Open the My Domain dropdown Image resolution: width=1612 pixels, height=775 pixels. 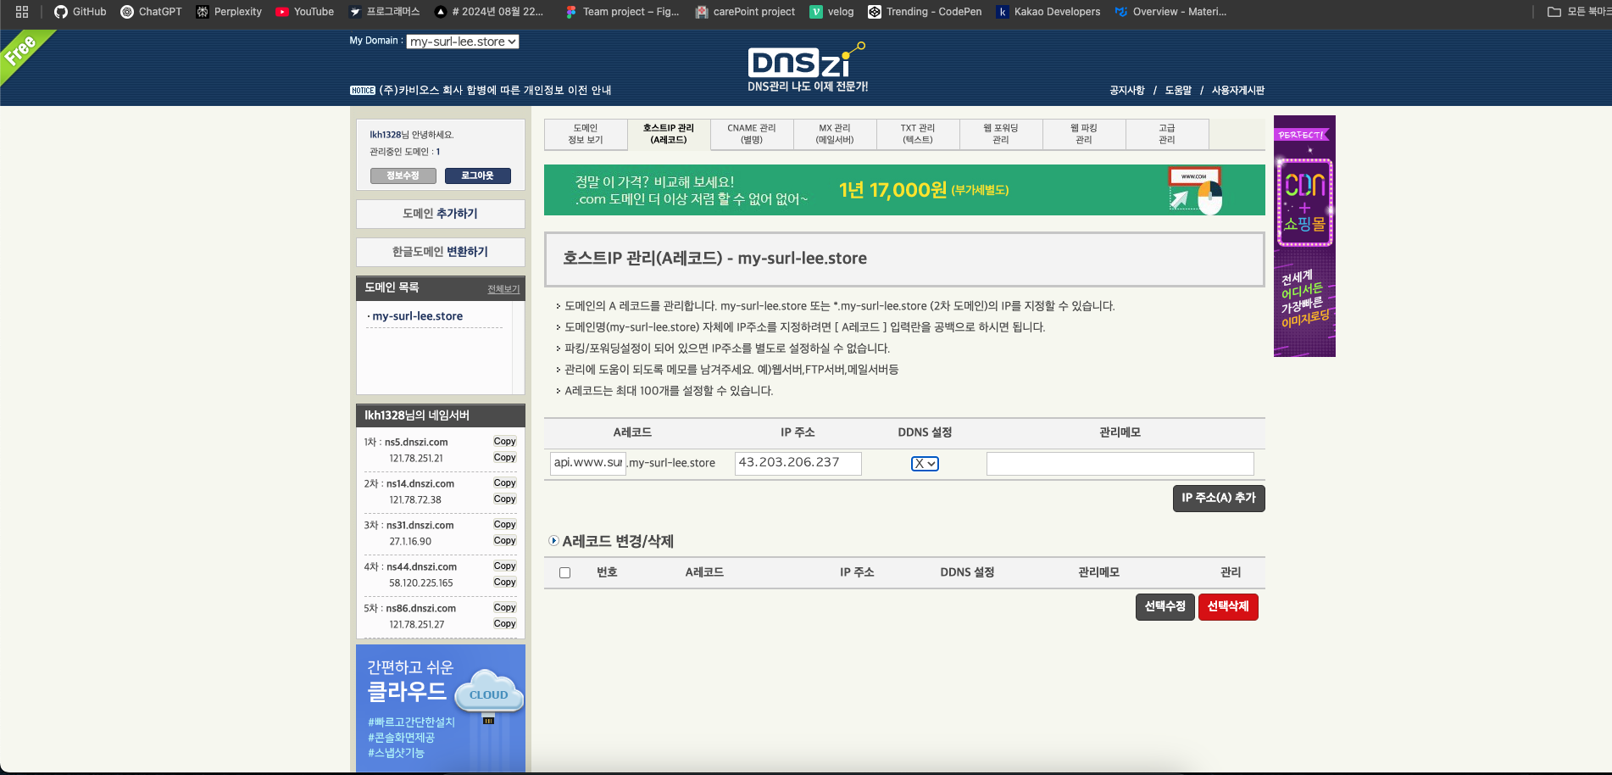pos(463,42)
